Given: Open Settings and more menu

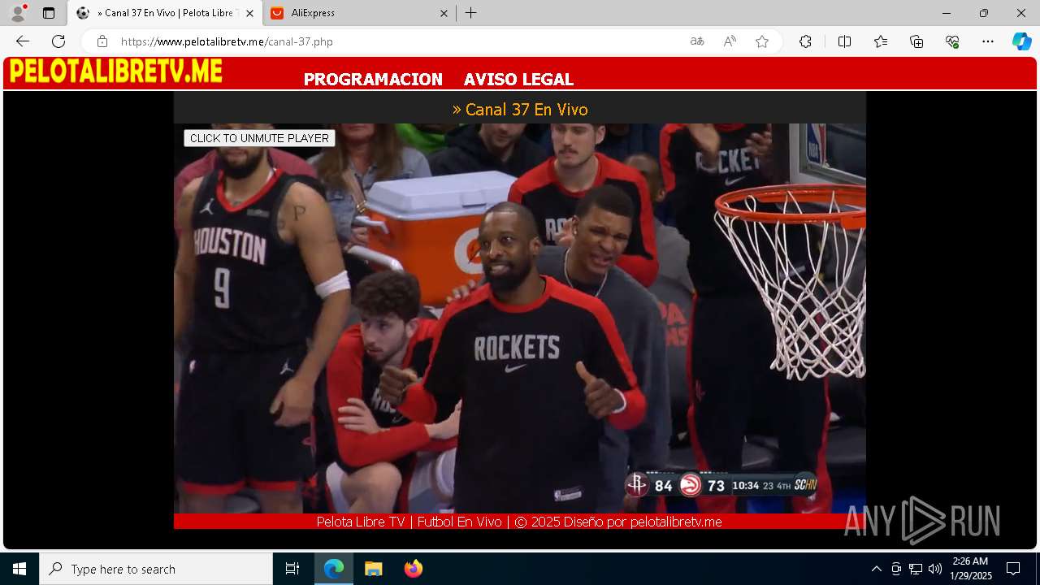Looking at the screenshot, I should (988, 41).
